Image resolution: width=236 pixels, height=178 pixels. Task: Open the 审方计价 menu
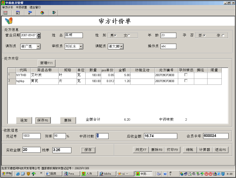coord(8,7)
